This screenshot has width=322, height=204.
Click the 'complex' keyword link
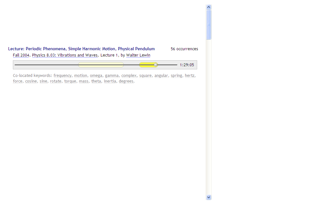129,76
